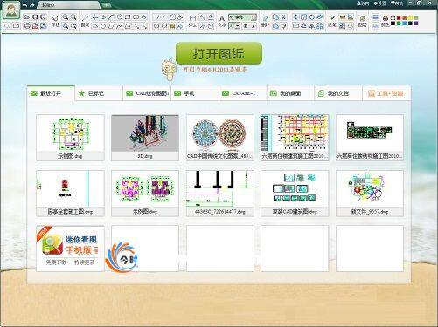This screenshot has width=438, height=327.
Task: Switch to 已标记 starred tab
Action: [x=99, y=93]
